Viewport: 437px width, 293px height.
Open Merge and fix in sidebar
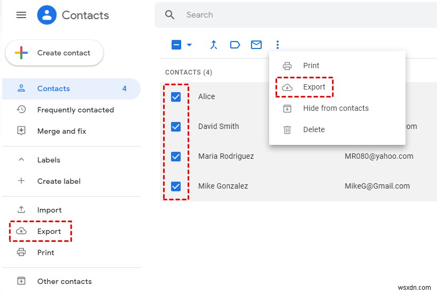[61, 131]
